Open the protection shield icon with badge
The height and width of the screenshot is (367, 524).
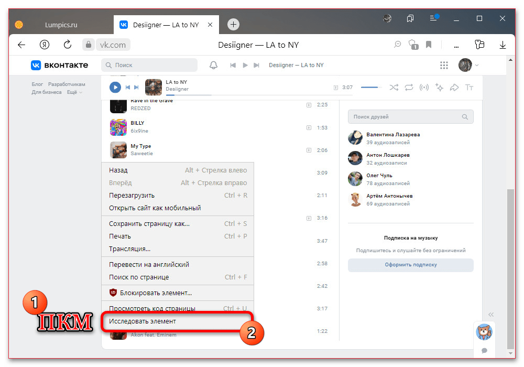(413, 45)
